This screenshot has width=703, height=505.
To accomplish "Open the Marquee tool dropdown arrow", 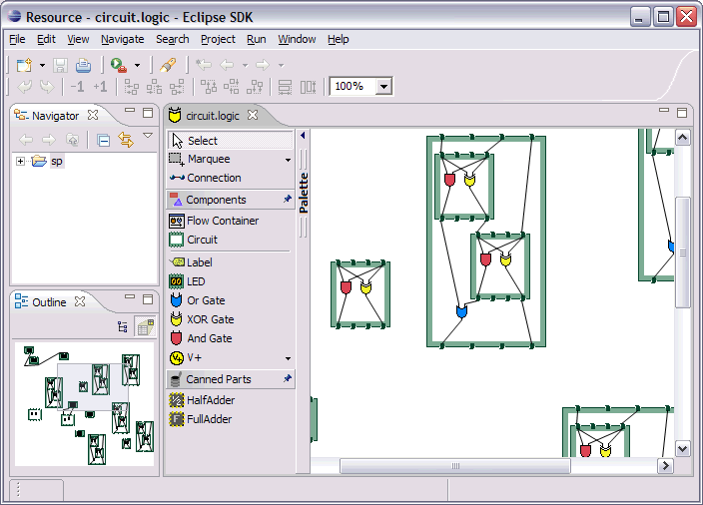I will tap(288, 160).
